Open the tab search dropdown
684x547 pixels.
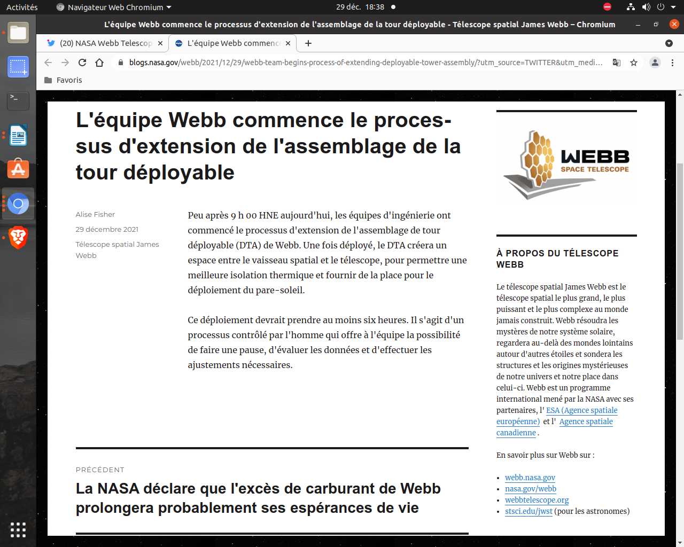[x=669, y=43]
